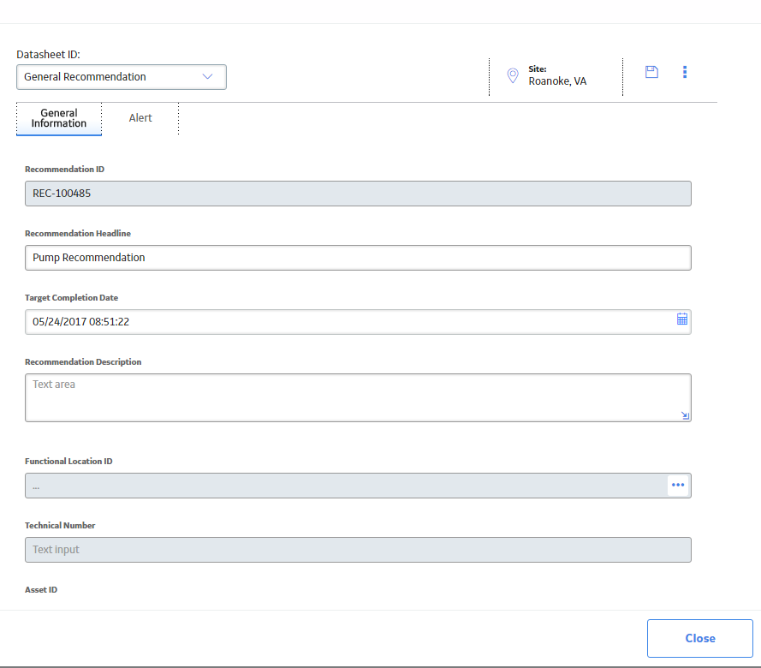
Task: Click the Recommendation ID field REC-100485
Action: pyautogui.click(x=358, y=194)
